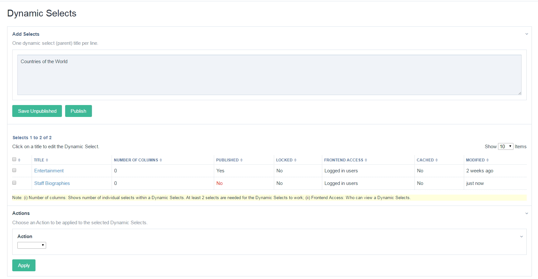Viewport: 538px width, 279px height.
Task: Click the Actions heading
Action: [x=21, y=213]
